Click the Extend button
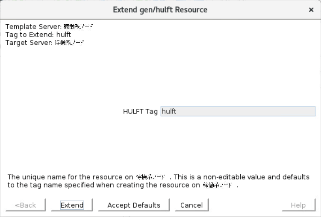The width and height of the screenshot is (321, 217). click(72, 205)
